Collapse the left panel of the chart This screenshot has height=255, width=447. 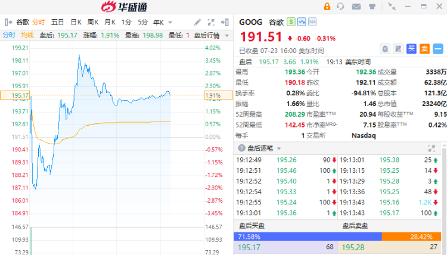(x=8, y=22)
